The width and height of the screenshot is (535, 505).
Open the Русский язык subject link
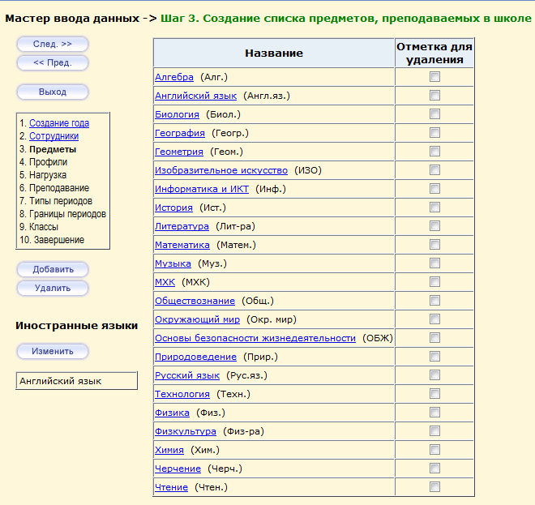pos(187,375)
